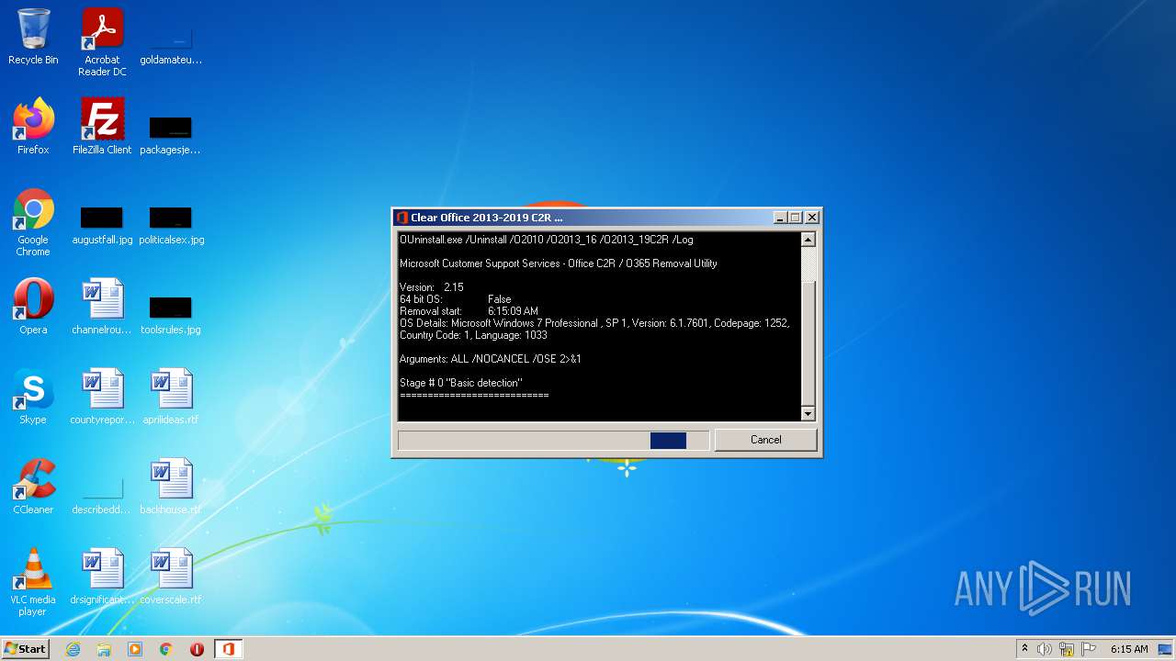Launch FileZilla Client shortcut
The height and width of the screenshot is (661, 1176).
[102, 127]
